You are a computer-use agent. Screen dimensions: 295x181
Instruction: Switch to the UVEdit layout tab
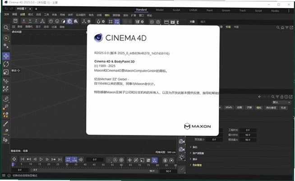(x=193, y=10)
